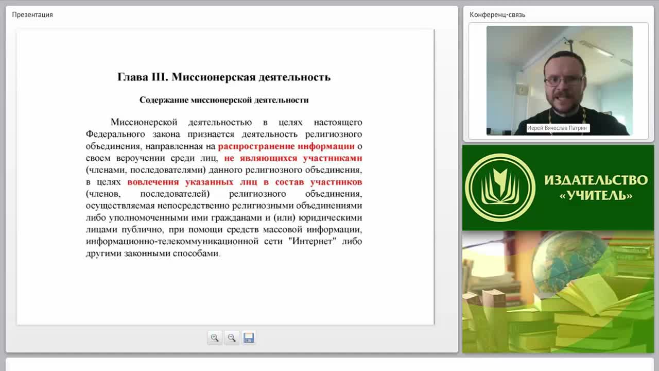
Task: Click red text 'вовлечения указанных лиц в состав участников'
Action: (245, 182)
